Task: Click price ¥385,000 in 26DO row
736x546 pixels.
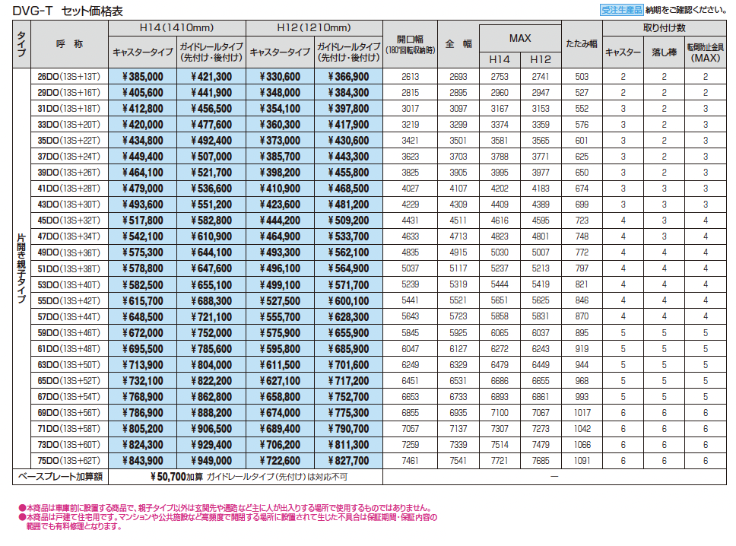Action: pyautogui.click(x=143, y=77)
